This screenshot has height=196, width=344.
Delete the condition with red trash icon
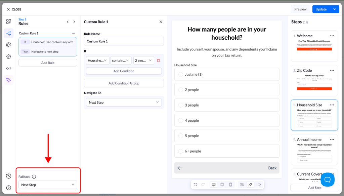(159, 61)
